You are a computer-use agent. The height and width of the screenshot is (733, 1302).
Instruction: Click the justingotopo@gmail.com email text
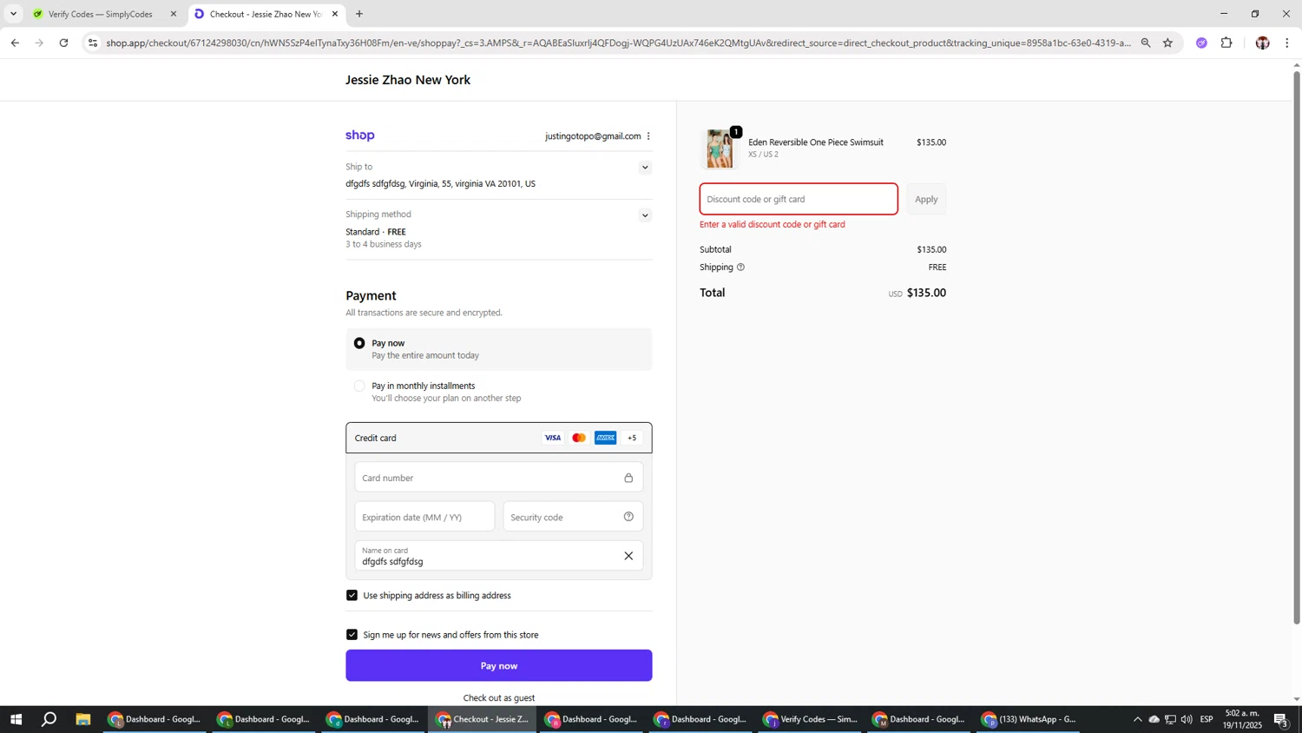pos(593,136)
